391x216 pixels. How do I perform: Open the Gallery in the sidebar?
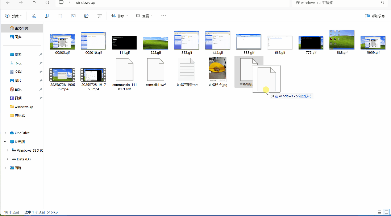16,36
